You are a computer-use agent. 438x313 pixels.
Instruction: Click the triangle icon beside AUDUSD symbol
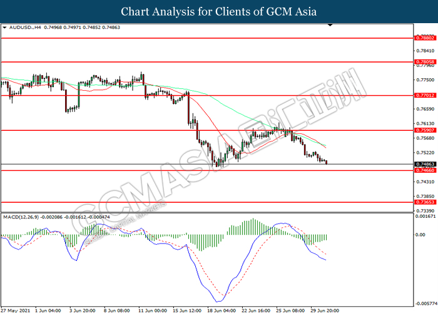4,28
